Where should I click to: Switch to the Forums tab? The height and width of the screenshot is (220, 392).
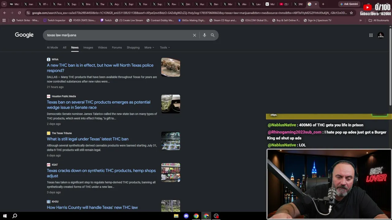117,47
